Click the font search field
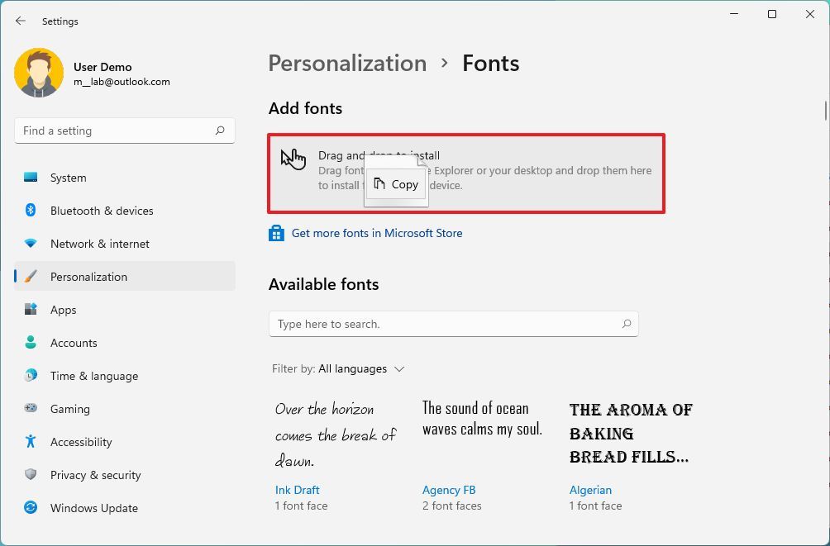The height and width of the screenshot is (546, 830). (453, 324)
